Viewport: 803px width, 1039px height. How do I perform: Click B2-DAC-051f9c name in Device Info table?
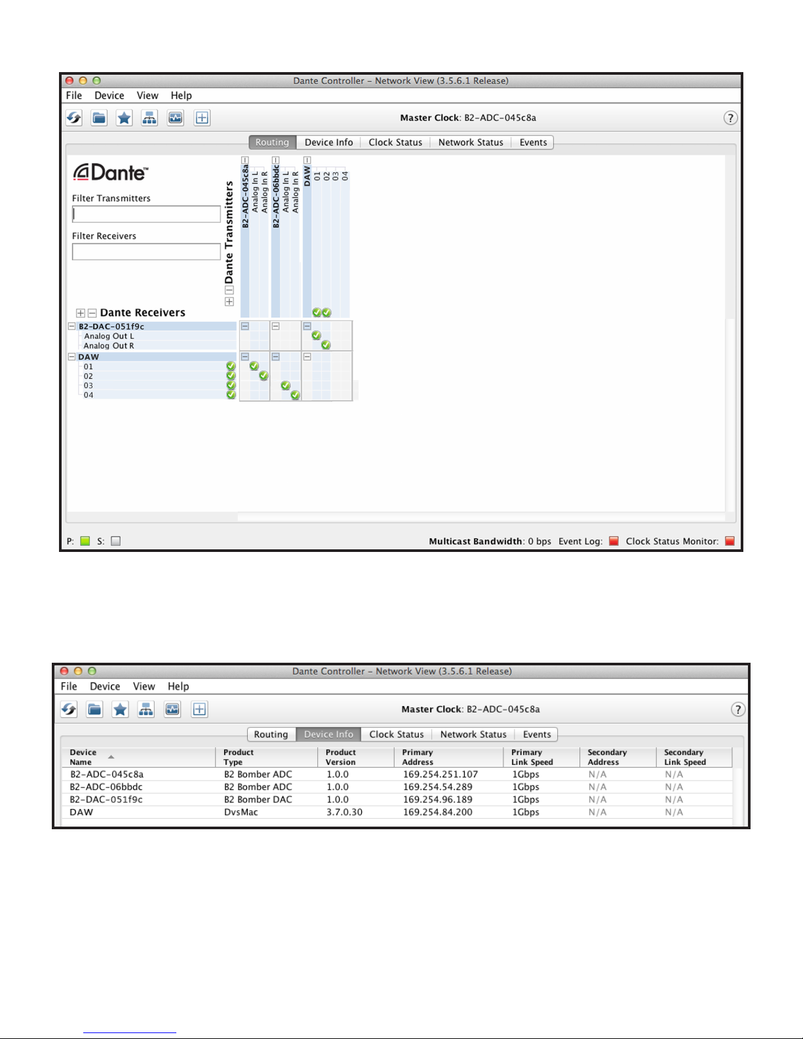coord(106,800)
